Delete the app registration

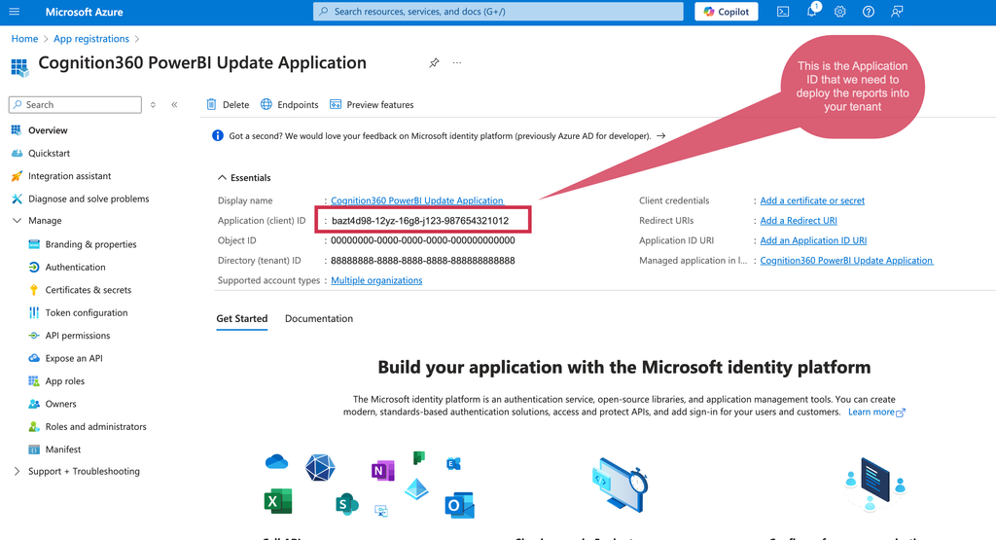[x=228, y=105]
